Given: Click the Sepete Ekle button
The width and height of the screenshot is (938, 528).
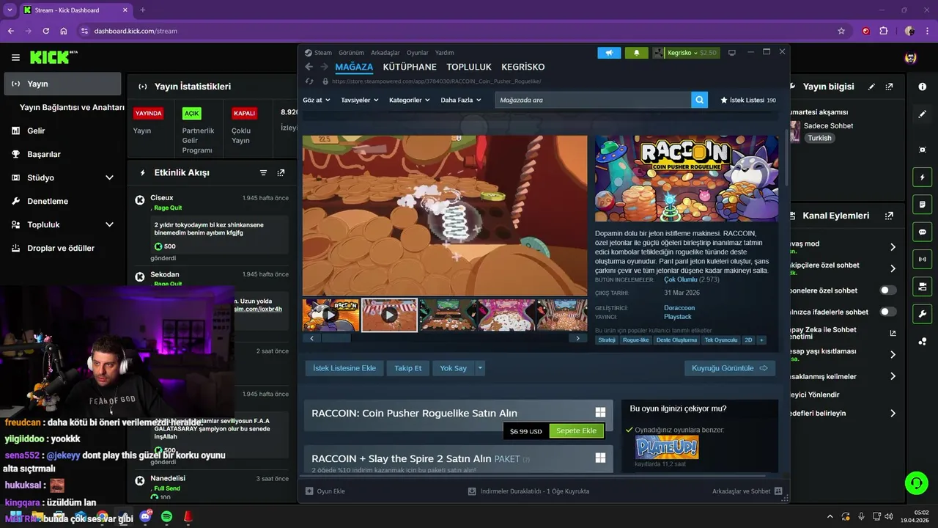Looking at the screenshot, I should [576, 430].
